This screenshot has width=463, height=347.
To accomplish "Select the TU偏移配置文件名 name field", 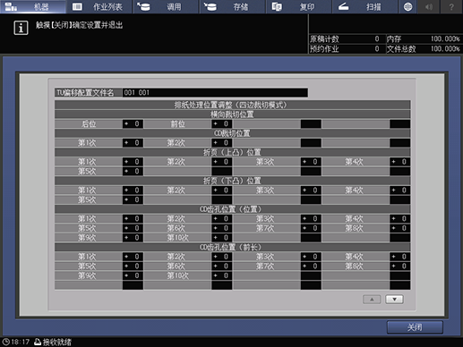I will (x=215, y=92).
